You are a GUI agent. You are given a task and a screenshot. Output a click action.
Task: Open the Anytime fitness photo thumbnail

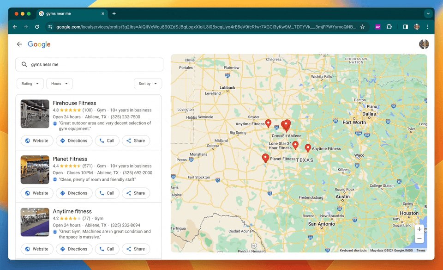click(35, 222)
